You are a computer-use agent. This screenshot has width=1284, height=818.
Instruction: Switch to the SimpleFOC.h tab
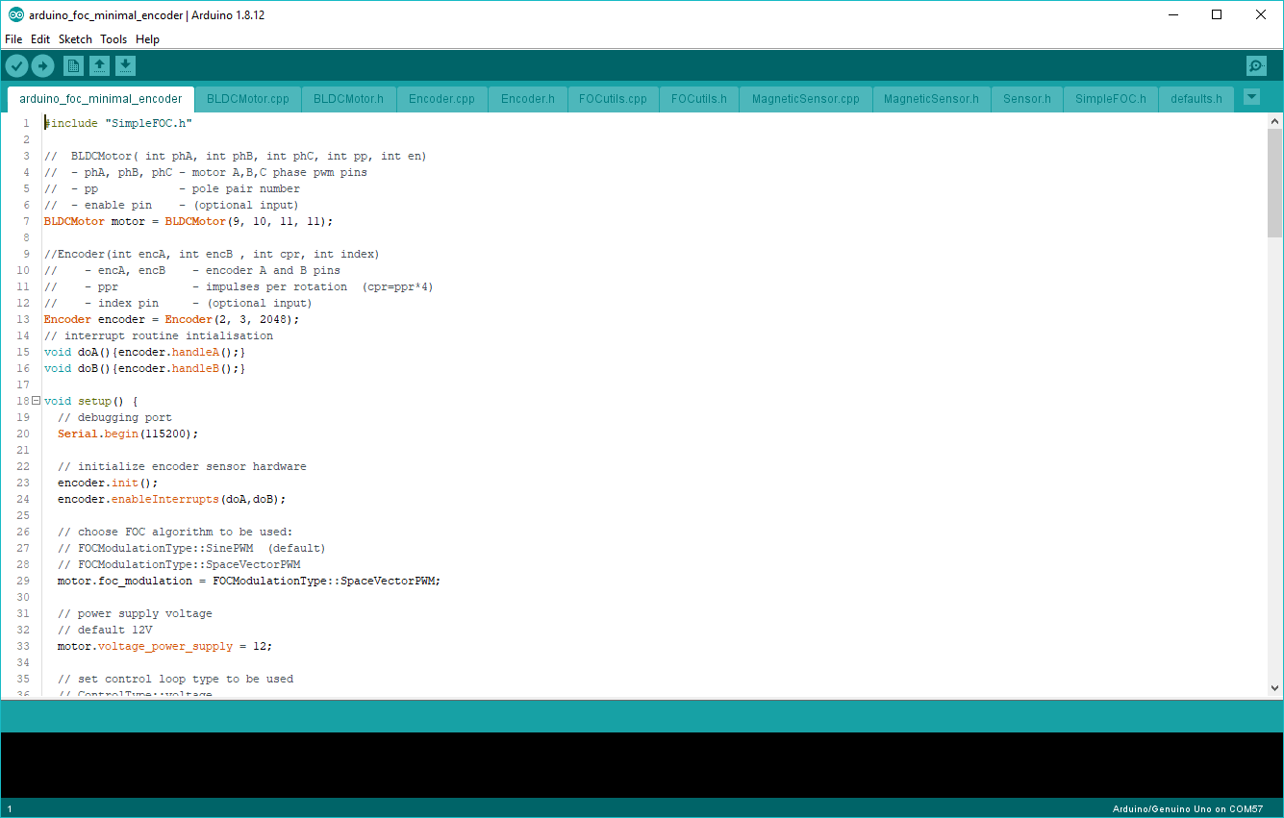point(1111,99)
